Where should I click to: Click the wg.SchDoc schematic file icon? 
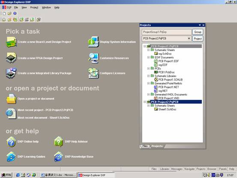tap(156, 54)
